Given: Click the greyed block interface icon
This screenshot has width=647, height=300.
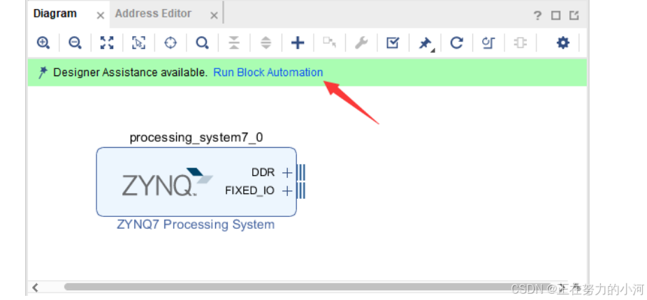Looking at the screenshot, I should pos(521,43).
